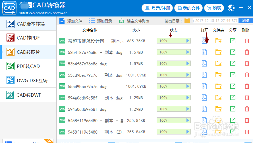Open 我的文件 my files
Image resolution: width=253 pixels, height=143 pixels.
(x=188, y=8)
